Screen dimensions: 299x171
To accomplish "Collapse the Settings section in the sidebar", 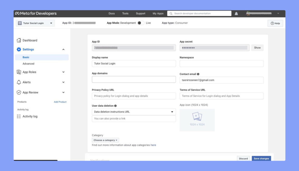I will [x=63, y=49].
